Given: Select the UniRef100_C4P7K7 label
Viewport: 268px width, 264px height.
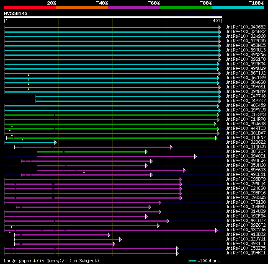Looking at the screenshot, I should click(x=245, y=101).
